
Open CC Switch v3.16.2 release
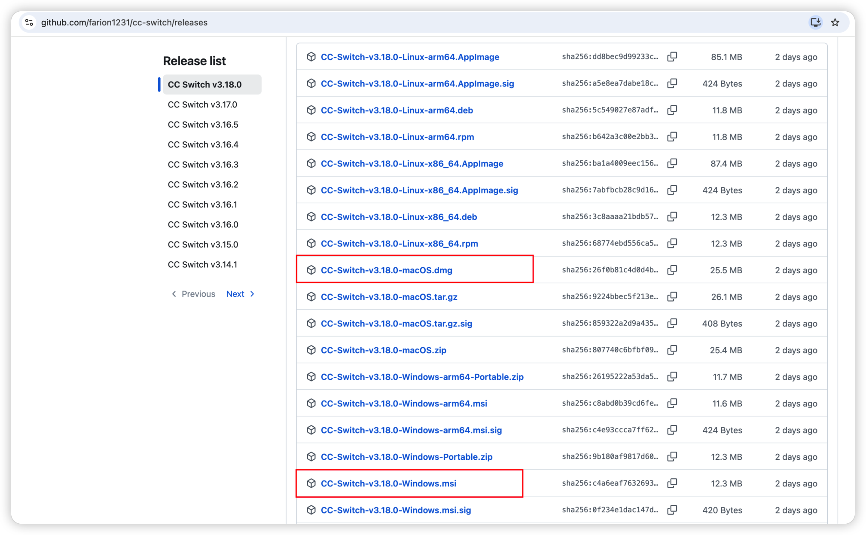click(203, 184)
